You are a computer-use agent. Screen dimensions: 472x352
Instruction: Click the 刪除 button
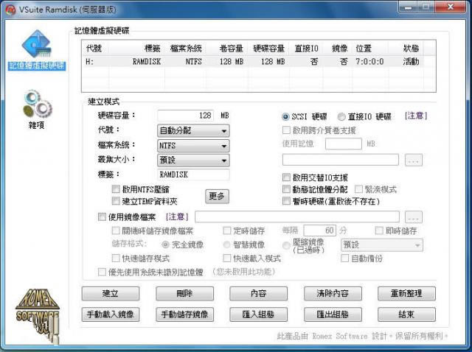(184, 293)
